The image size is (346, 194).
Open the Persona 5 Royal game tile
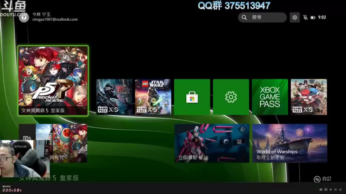pos(53,81)
